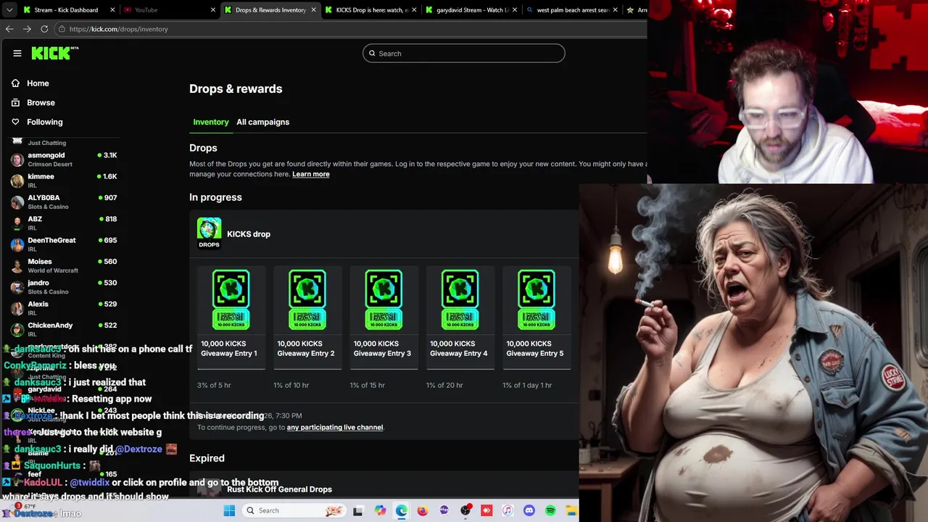
Task: Switch to Inventory tab
Action: (211, 122)
